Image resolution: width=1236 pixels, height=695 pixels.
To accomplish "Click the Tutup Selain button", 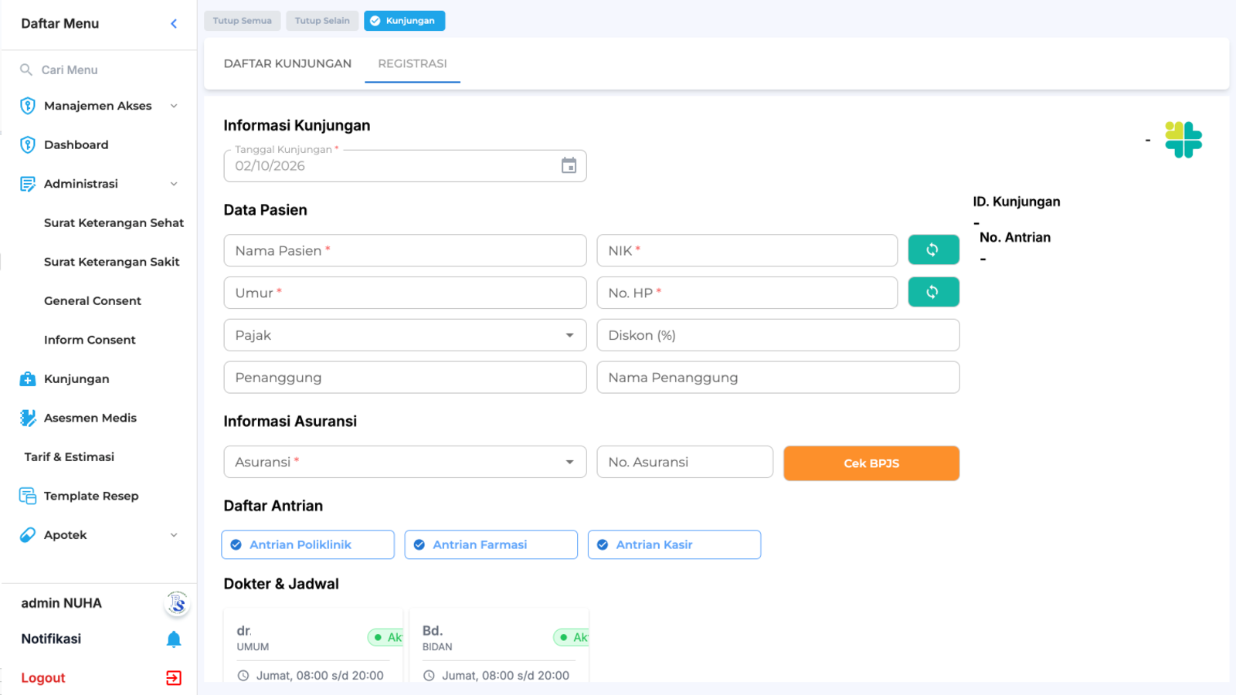I will pos(322,21).
